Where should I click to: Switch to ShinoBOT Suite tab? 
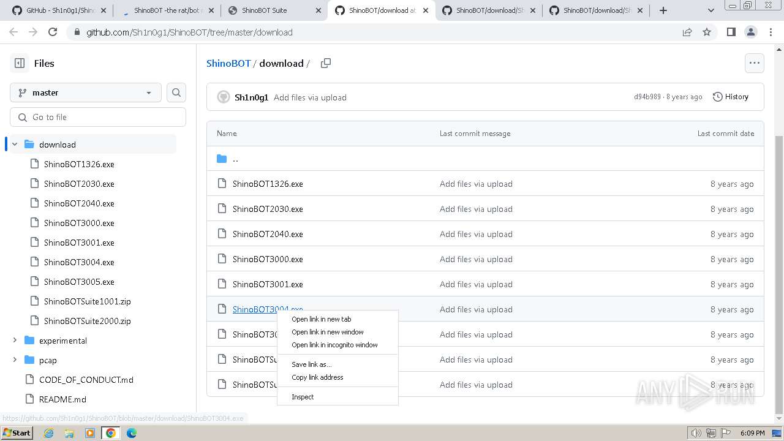point(274,10)
